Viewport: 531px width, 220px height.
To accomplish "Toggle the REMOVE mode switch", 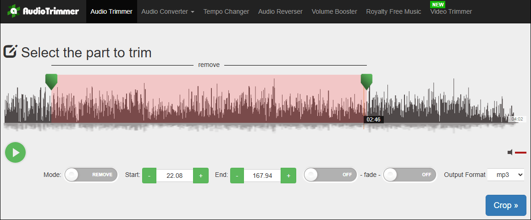I will click(x=91, y=175).
